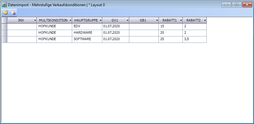Expand the RABATT1 column dropdown
254x124 pixels.
point(181,20)
